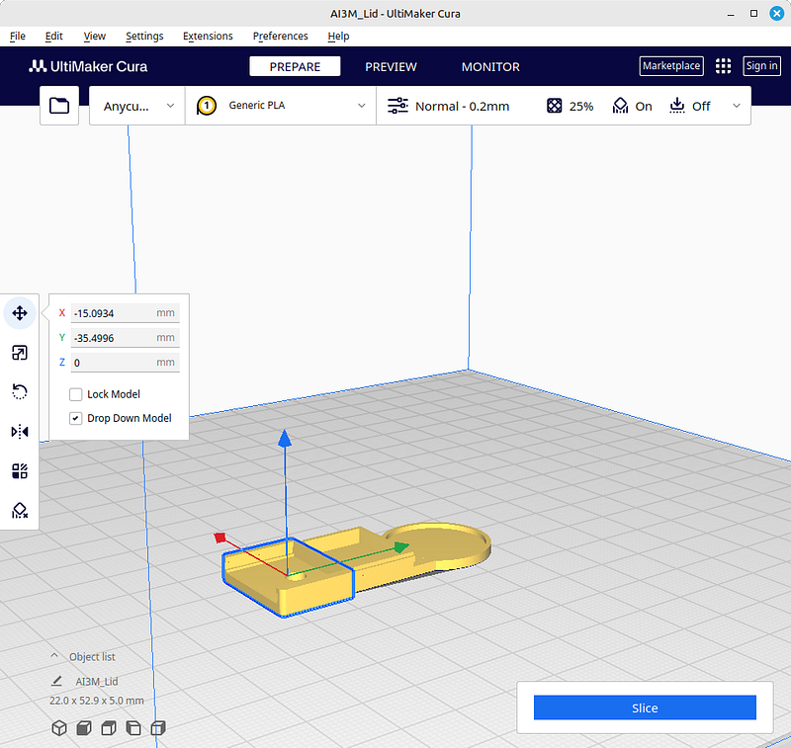Open the View menu

(94, 37)
